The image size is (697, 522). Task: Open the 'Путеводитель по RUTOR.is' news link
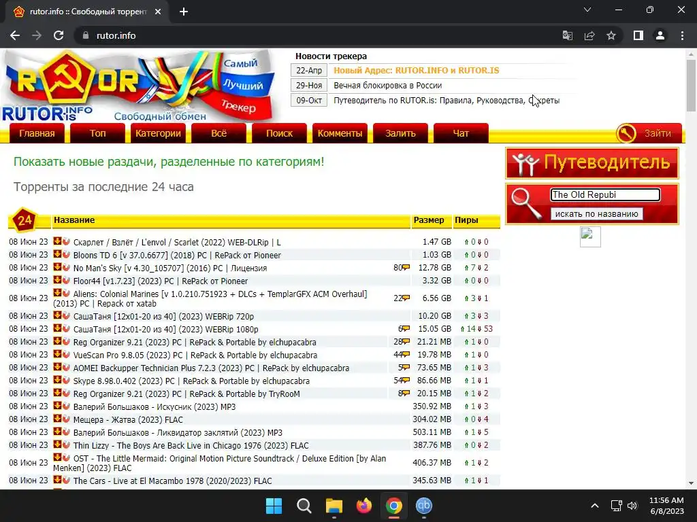(x=447, y=101)
